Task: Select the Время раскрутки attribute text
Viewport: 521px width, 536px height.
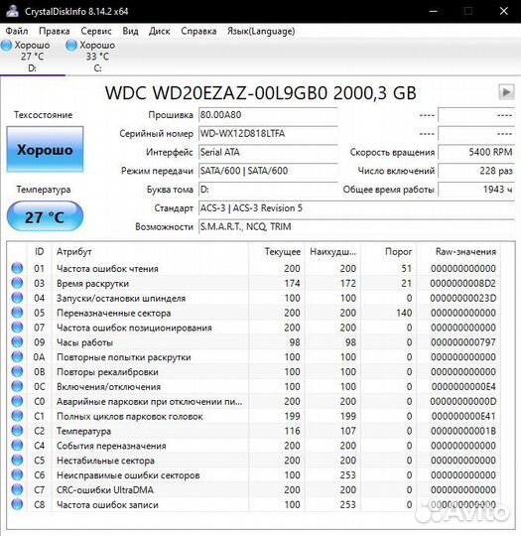Action: tap(92, 283)
